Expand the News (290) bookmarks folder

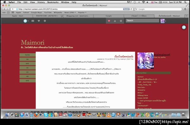pyautogui.click(x=70, y=12)
